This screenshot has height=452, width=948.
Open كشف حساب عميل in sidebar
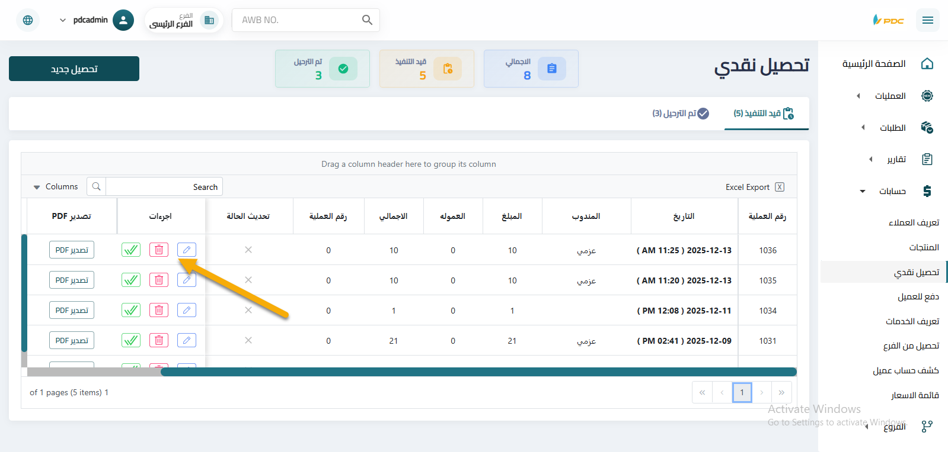(x=905, y=370)
